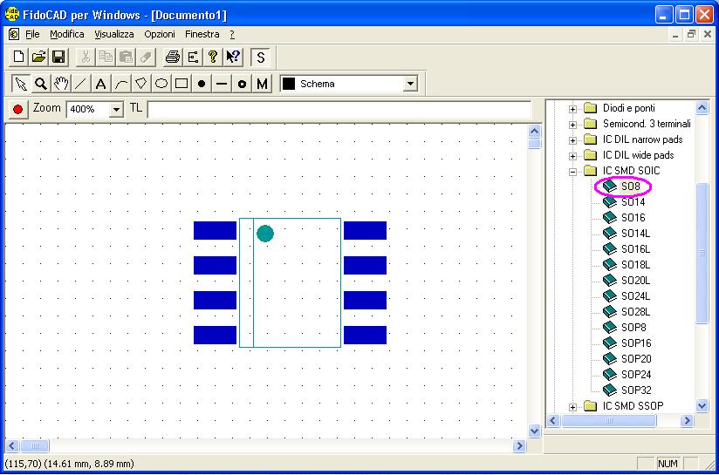The image size is (719, 475).
Task: Select the SOP16 library item
Action: tap(635, 343)
